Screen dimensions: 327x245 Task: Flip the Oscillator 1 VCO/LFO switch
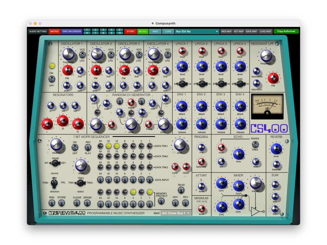82,55
